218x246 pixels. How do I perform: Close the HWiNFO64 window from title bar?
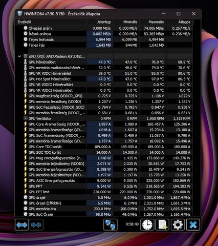[193, 14]
